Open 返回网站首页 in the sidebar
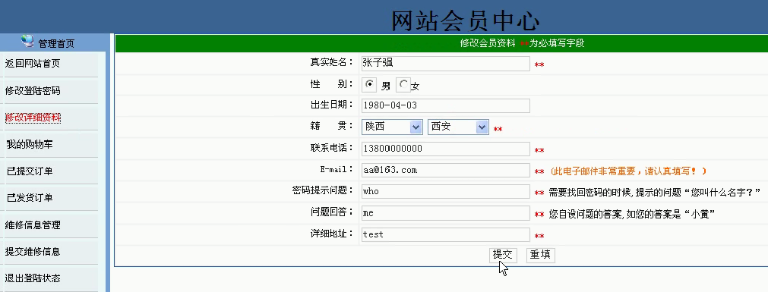 coord(33,64)
